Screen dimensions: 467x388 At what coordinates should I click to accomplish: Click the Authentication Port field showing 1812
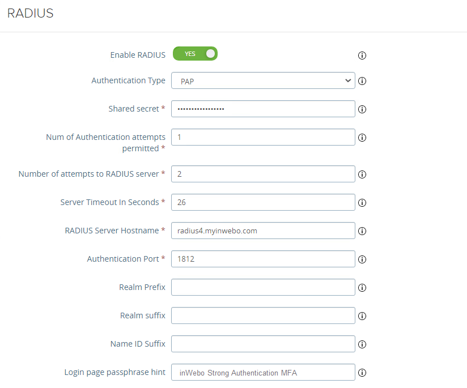point(262,259)
